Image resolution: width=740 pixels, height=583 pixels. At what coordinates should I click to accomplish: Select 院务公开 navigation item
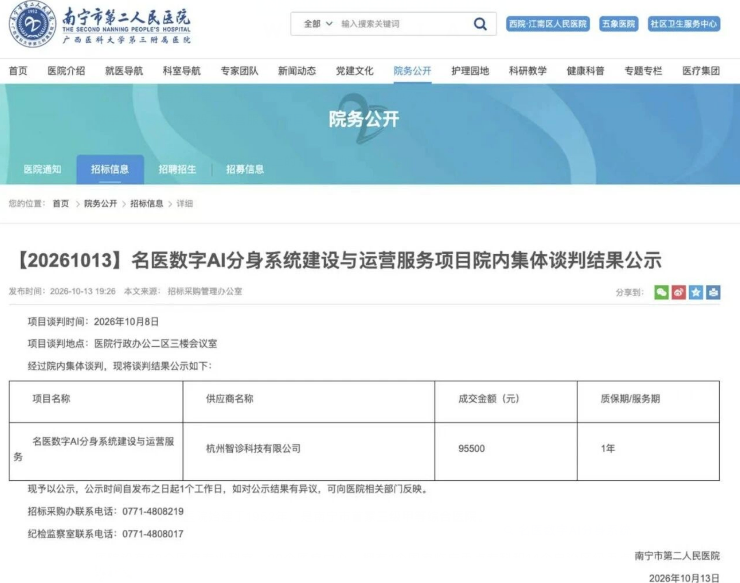coord(412,71)
